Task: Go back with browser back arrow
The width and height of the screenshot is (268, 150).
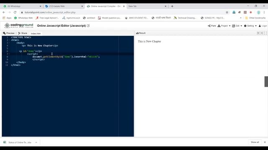Action: click(4, 12)
